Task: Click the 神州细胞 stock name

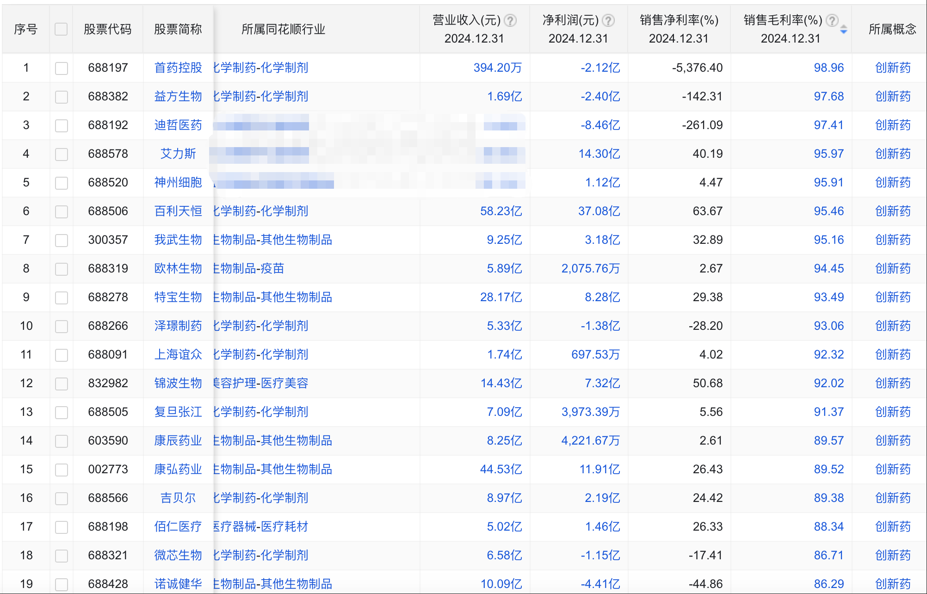Action: (x=178, y=182)
